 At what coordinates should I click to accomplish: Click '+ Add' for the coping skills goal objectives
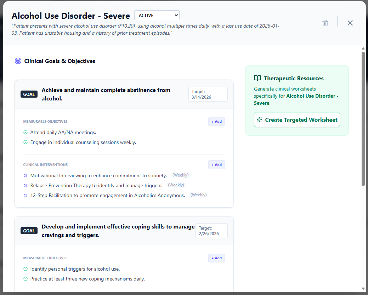pos(216,258)
